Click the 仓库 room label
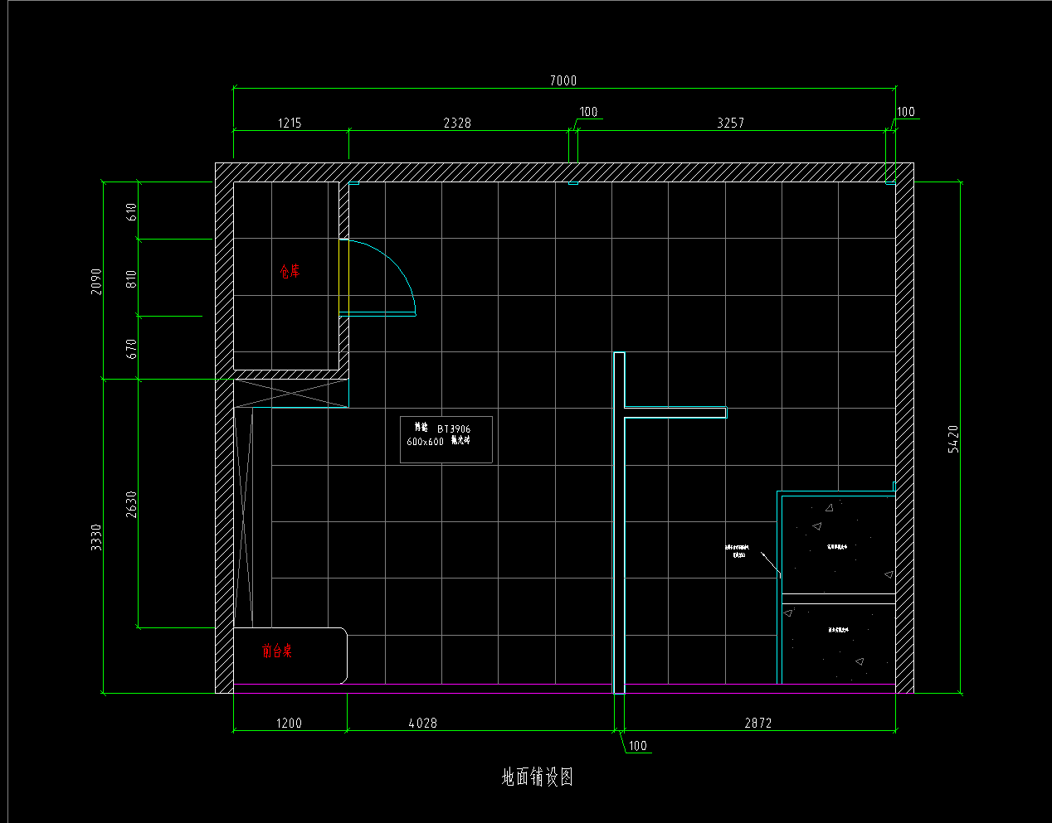Screen dimensions: 1052x823 tap(290, 271)
